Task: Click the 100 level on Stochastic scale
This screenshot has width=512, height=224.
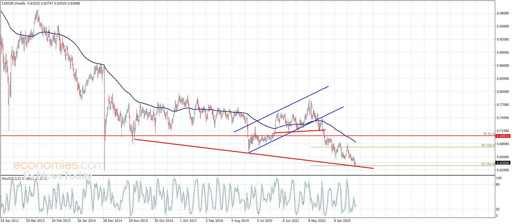Action: [499, 178]
